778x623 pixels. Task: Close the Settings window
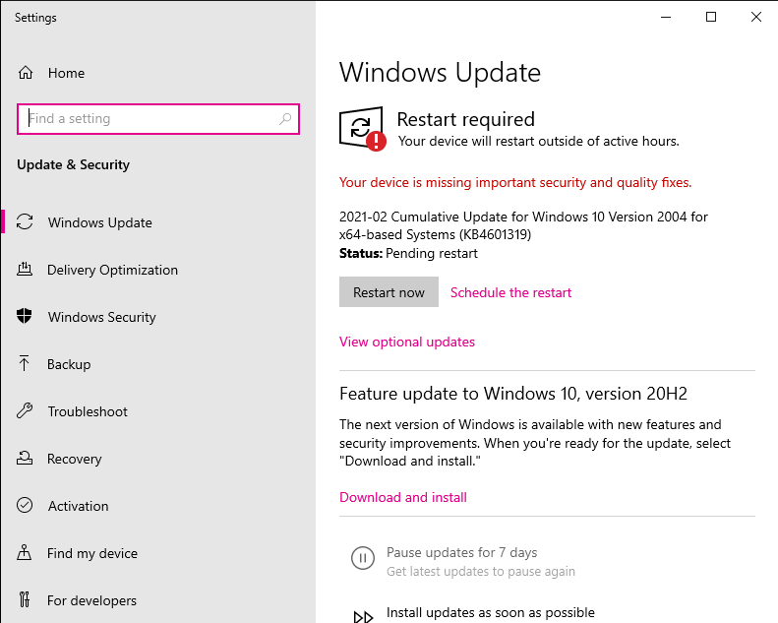point(756,17)
